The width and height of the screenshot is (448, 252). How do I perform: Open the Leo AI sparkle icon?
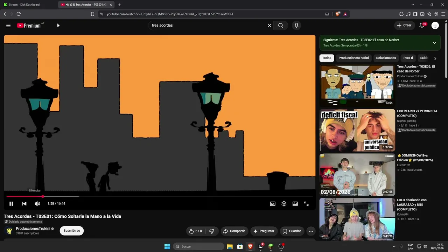(x=429, y=14)
